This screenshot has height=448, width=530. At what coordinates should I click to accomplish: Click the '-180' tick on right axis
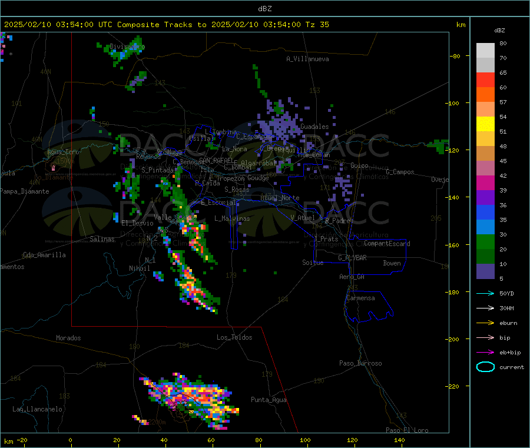click(x=453, y=292)
